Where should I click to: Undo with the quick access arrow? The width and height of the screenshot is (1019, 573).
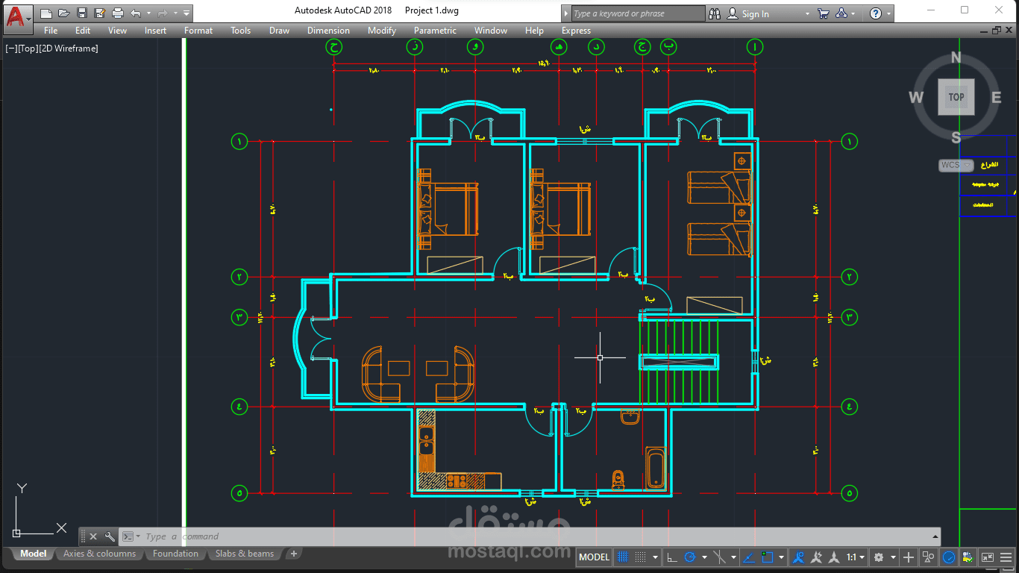coord(135,13)
